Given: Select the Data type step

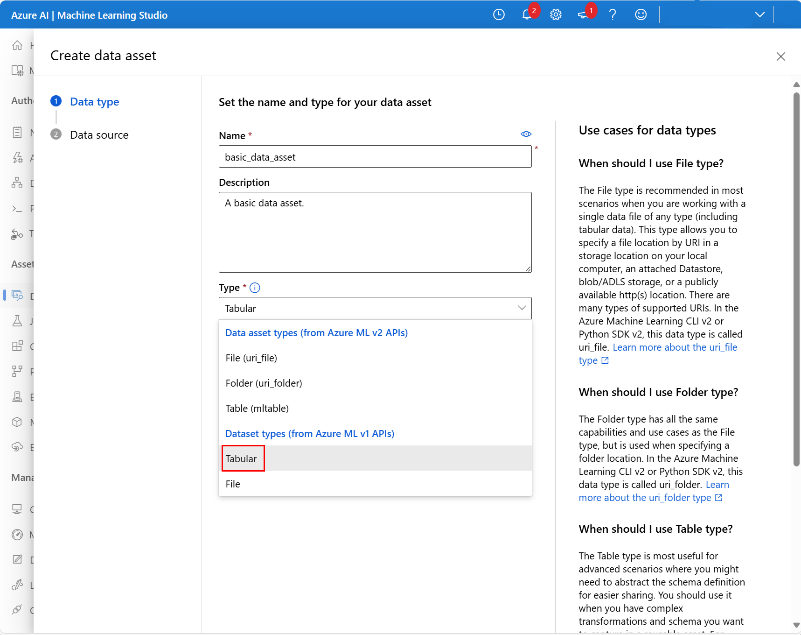Looking at the screenshot, I should pyautogui.click(x=94, y=102).
